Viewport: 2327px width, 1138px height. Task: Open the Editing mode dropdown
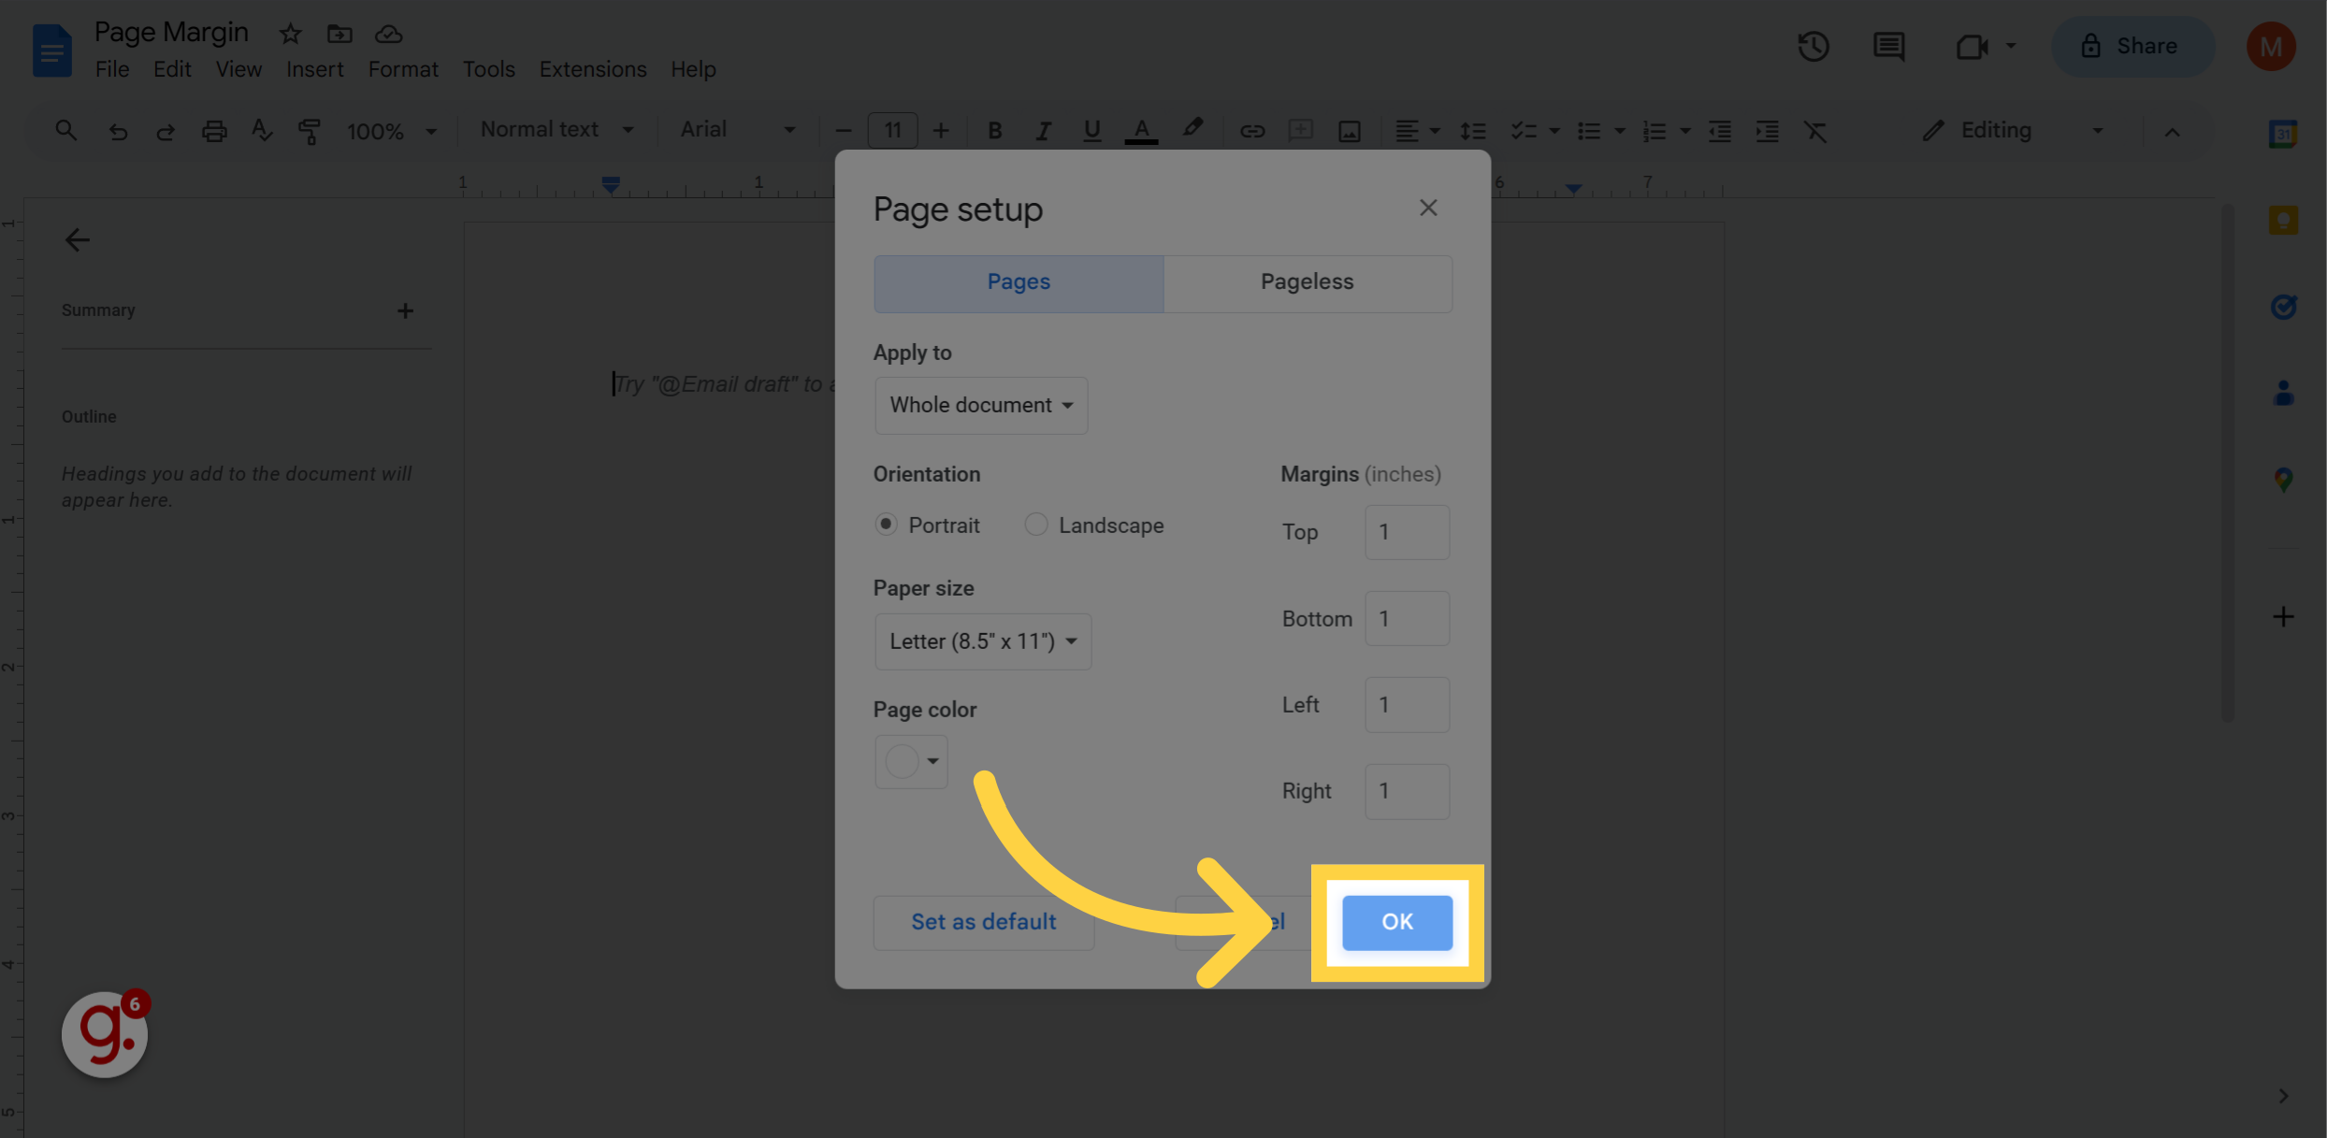(x=2013, y=131)
